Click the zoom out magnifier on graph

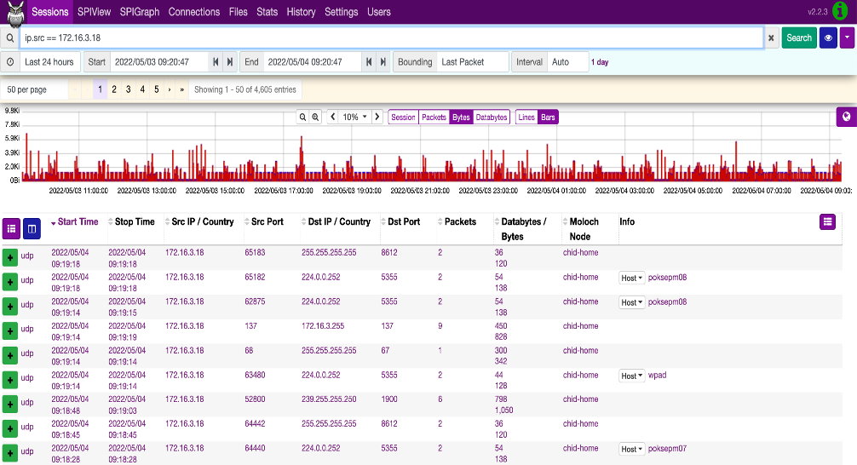[x=302, y=118]
